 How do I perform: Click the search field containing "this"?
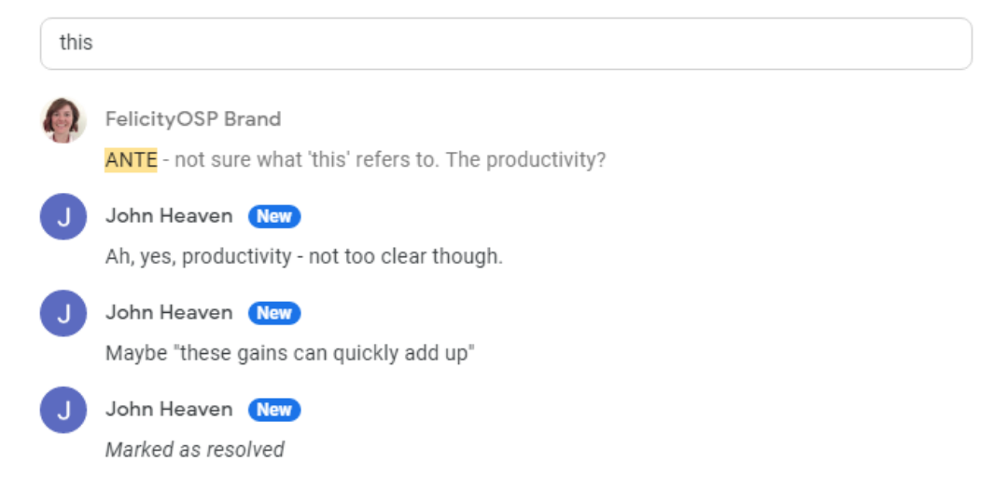pyautogui.click(x=505, y=43)
